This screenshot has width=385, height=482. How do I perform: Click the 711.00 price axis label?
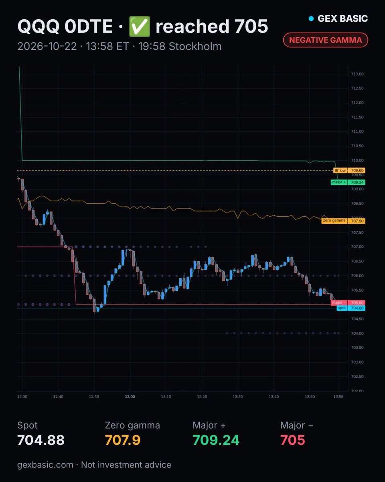[357, 131]
